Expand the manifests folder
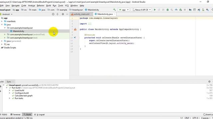This screenshot has width=213, height=119. pos(2,21)
